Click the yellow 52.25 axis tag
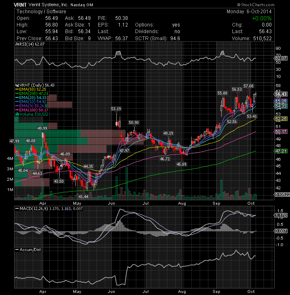Screen dimensions: 290x295 (280, 119)
